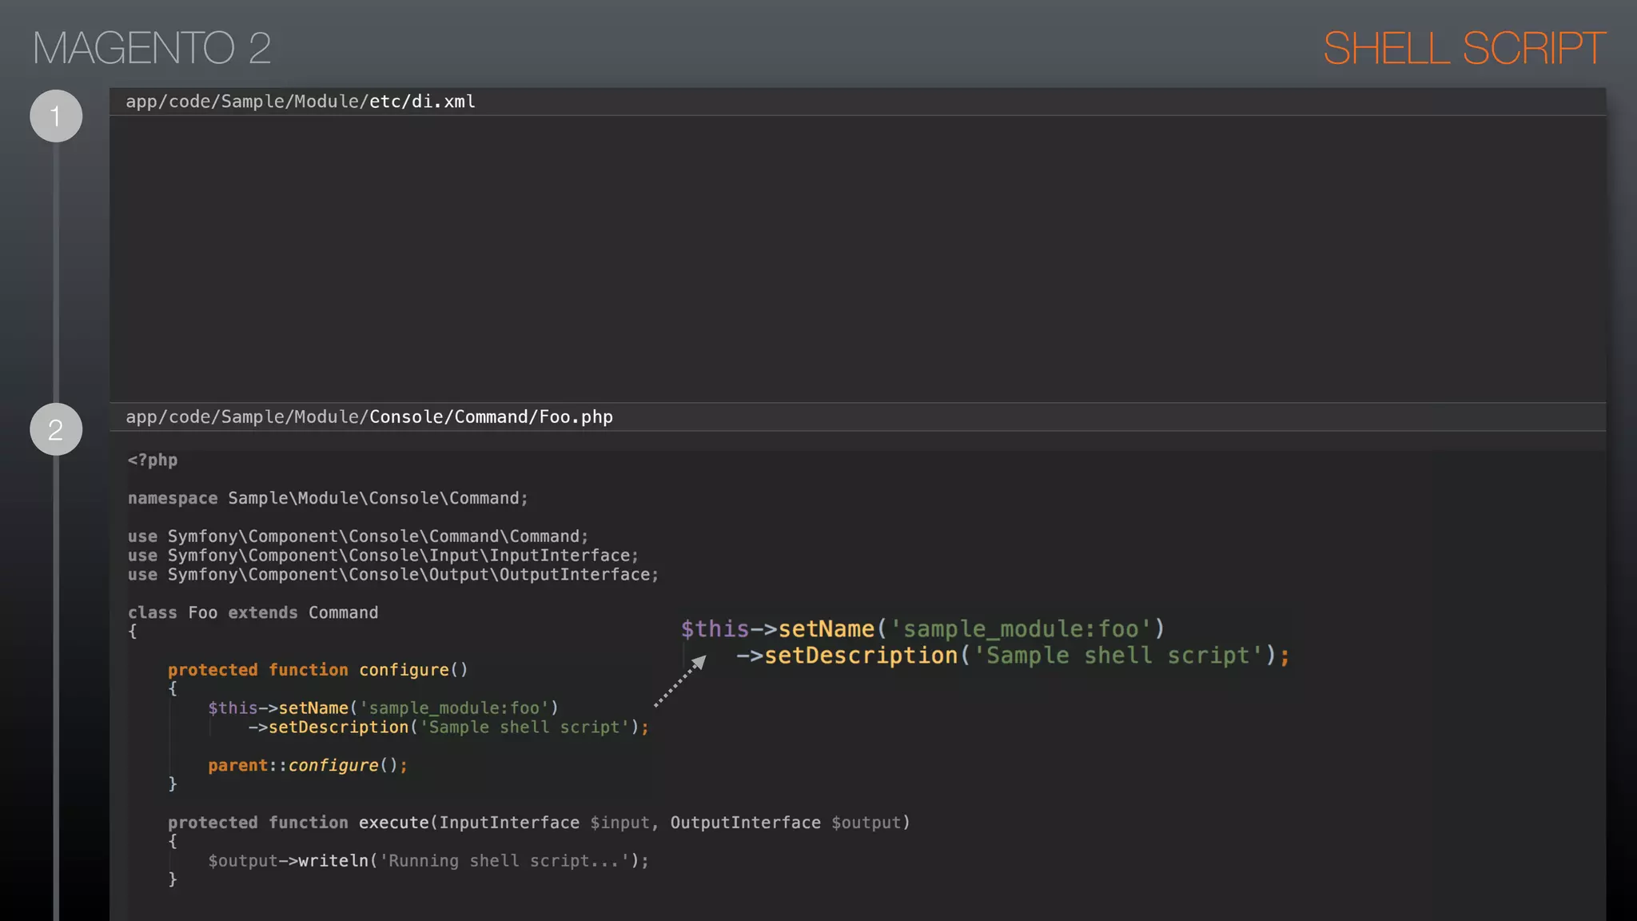This screenshot has width=1637, height=921.
Task: Click the protected function configure() line
Action: click(318, 670)
